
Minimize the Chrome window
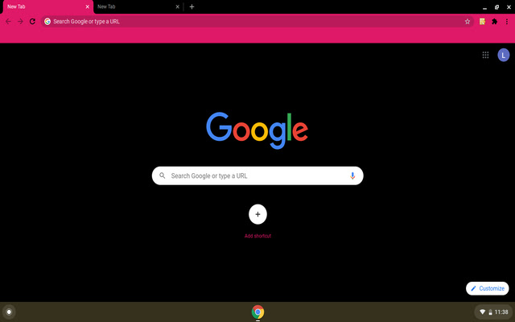pos(484,7)
